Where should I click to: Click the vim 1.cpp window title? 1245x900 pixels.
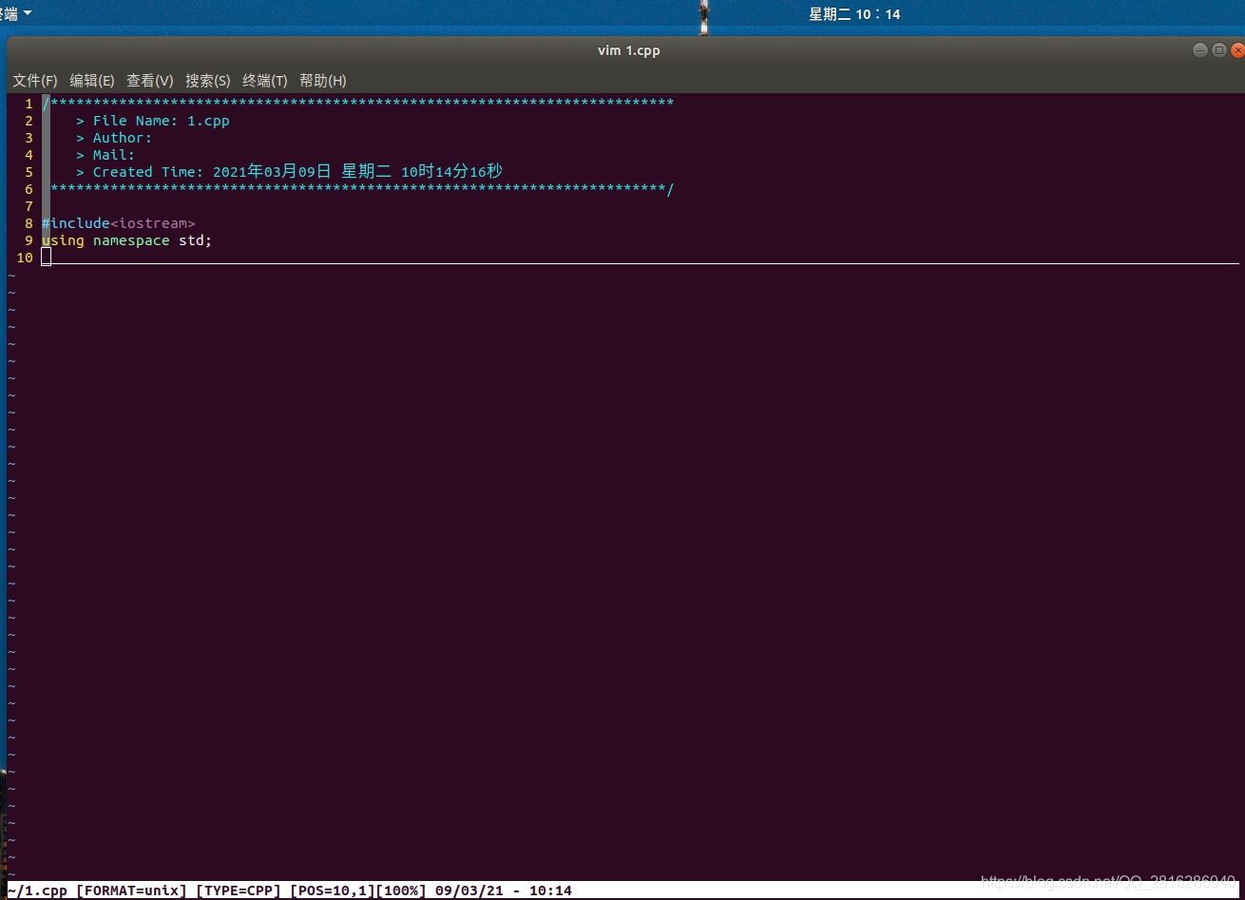[628, 50]
